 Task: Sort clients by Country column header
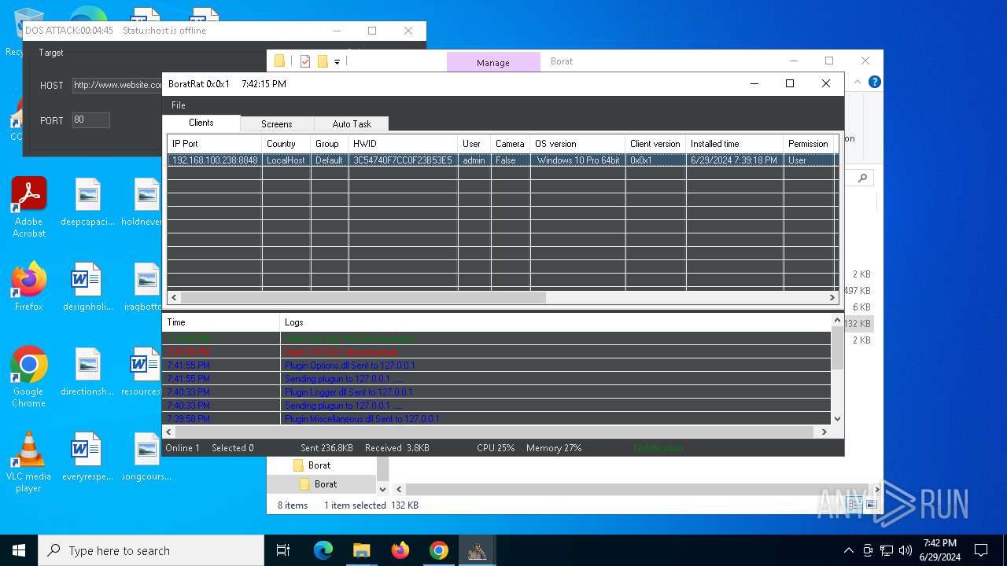[286, 144]
